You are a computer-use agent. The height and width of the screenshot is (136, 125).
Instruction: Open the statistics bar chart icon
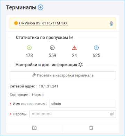coord(71,38)
